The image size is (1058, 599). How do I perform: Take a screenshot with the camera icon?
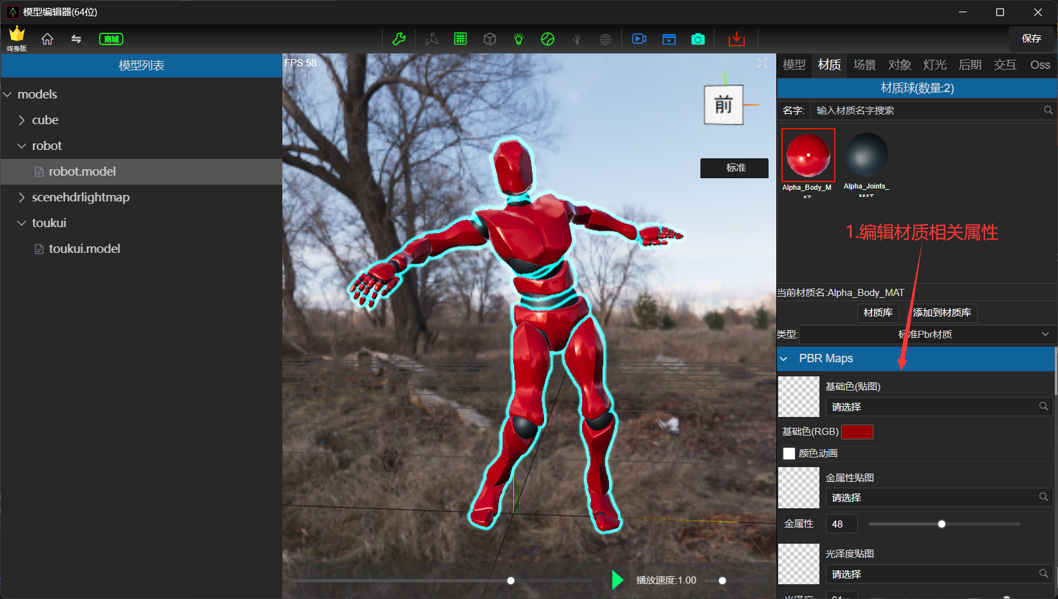(698, 39)
